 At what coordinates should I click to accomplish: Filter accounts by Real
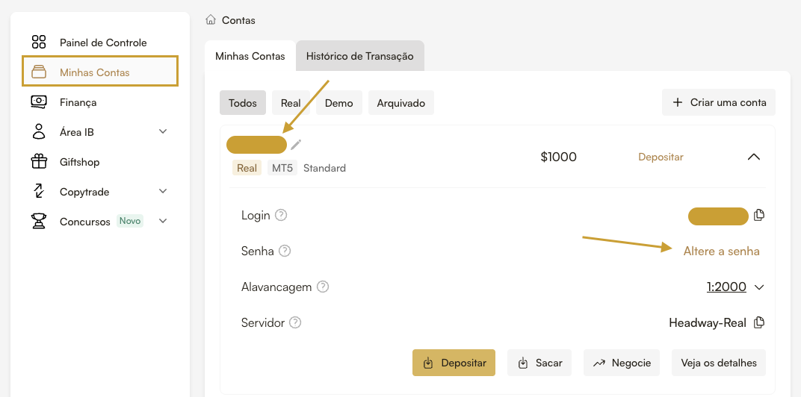click(291, 103)
